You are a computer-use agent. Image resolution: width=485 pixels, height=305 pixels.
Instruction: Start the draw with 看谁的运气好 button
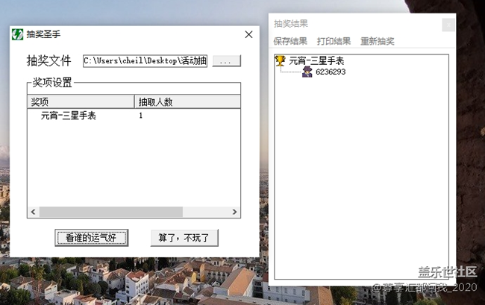tap(92, 238)
